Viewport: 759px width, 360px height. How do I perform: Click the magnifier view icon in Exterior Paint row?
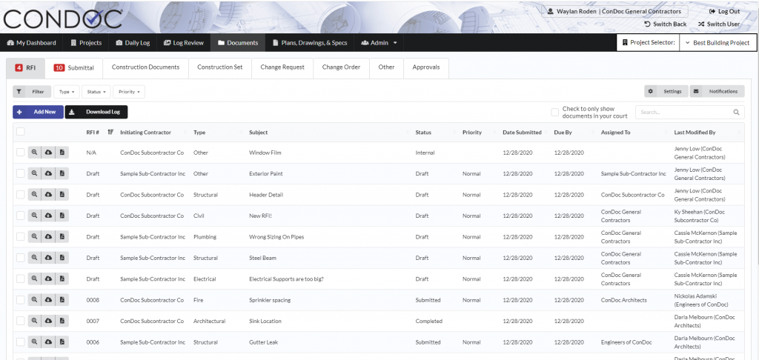[x=34, y=174]
